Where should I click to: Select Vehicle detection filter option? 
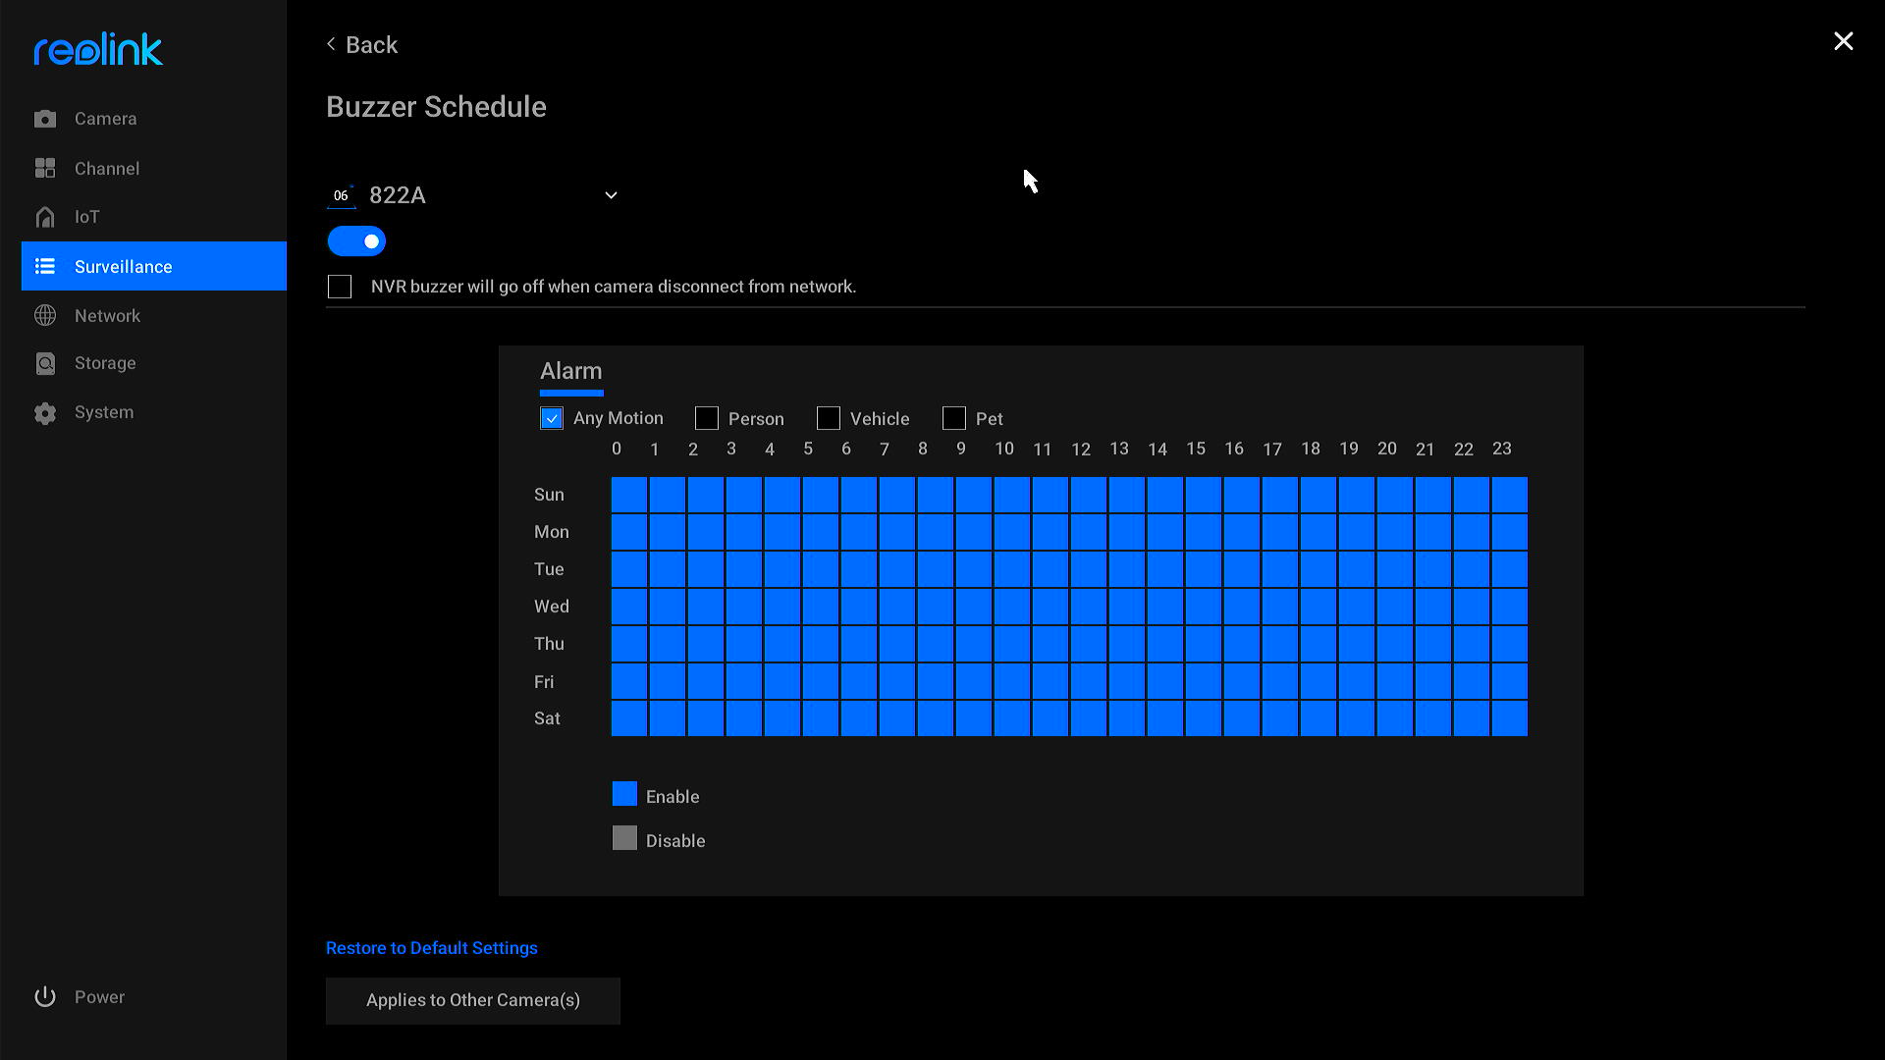828,417
